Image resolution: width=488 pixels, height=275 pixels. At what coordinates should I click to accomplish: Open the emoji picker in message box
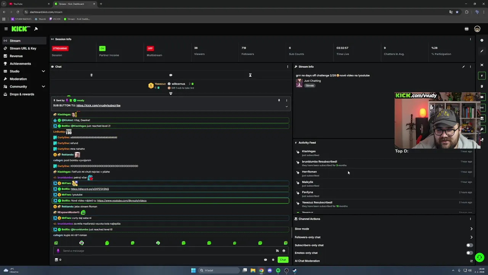tap(284, 251)
